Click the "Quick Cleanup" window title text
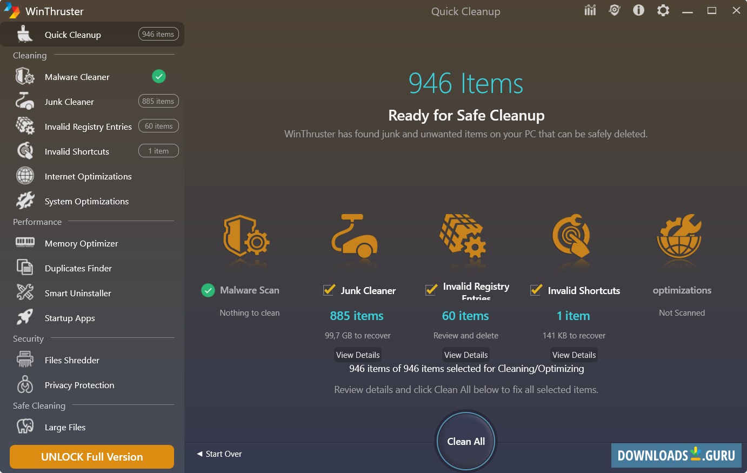The width and height of the screenshot is (747, 473). pyautogui.click(x=466, y=11)
